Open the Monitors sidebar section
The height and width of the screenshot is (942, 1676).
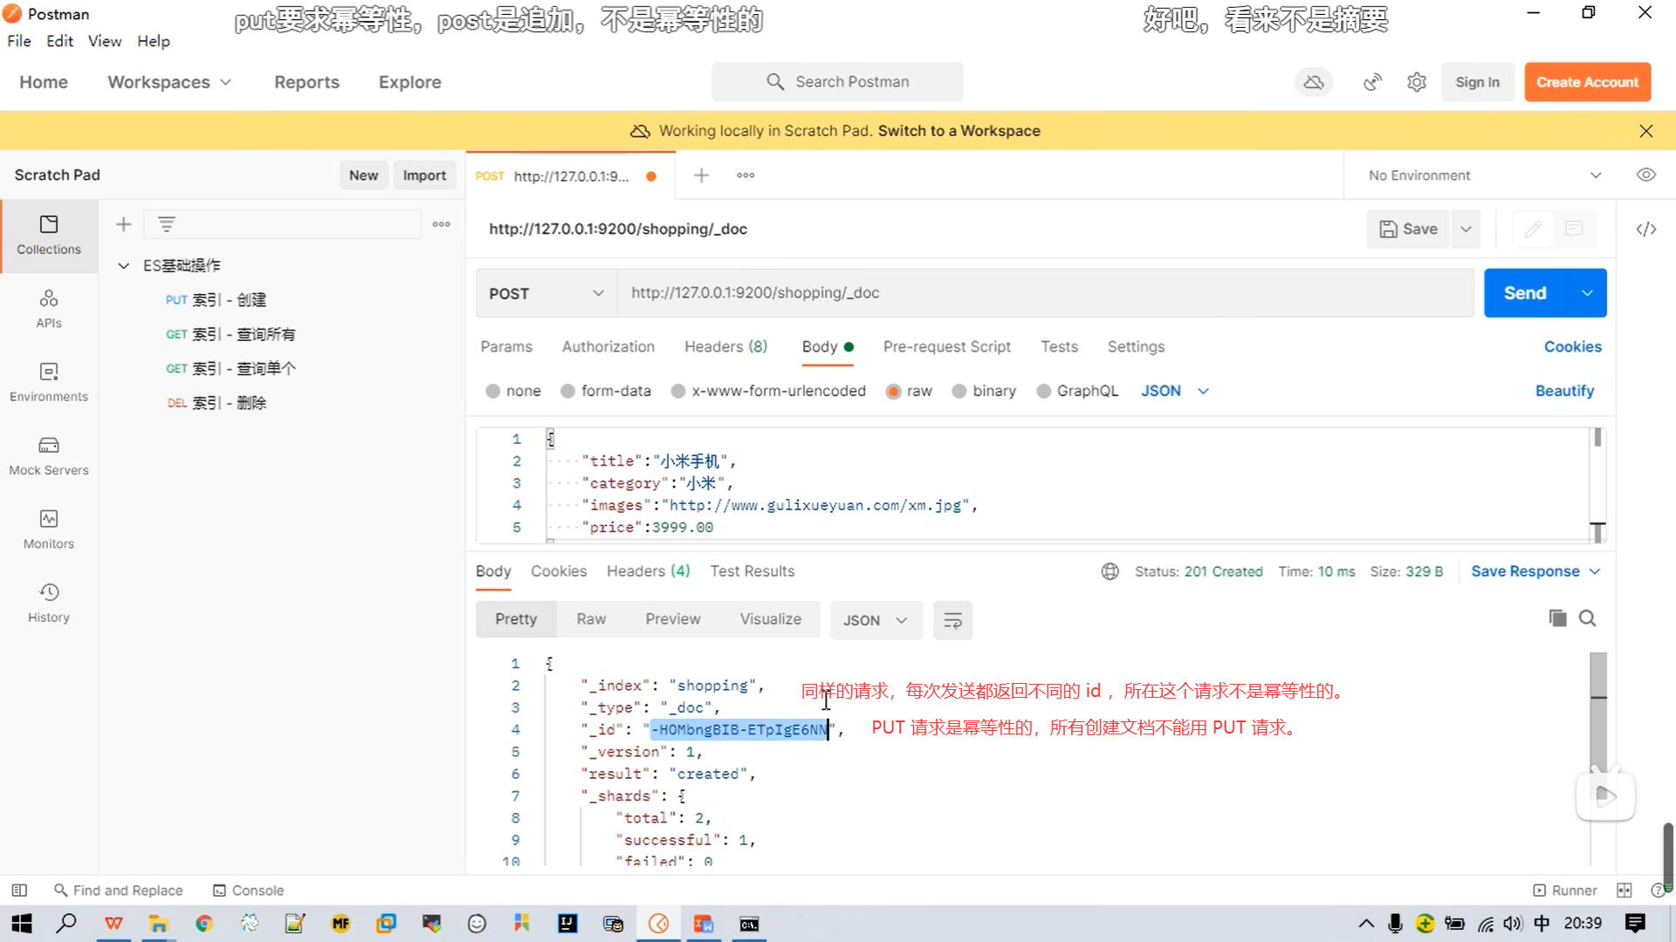(x=49, y=529)
